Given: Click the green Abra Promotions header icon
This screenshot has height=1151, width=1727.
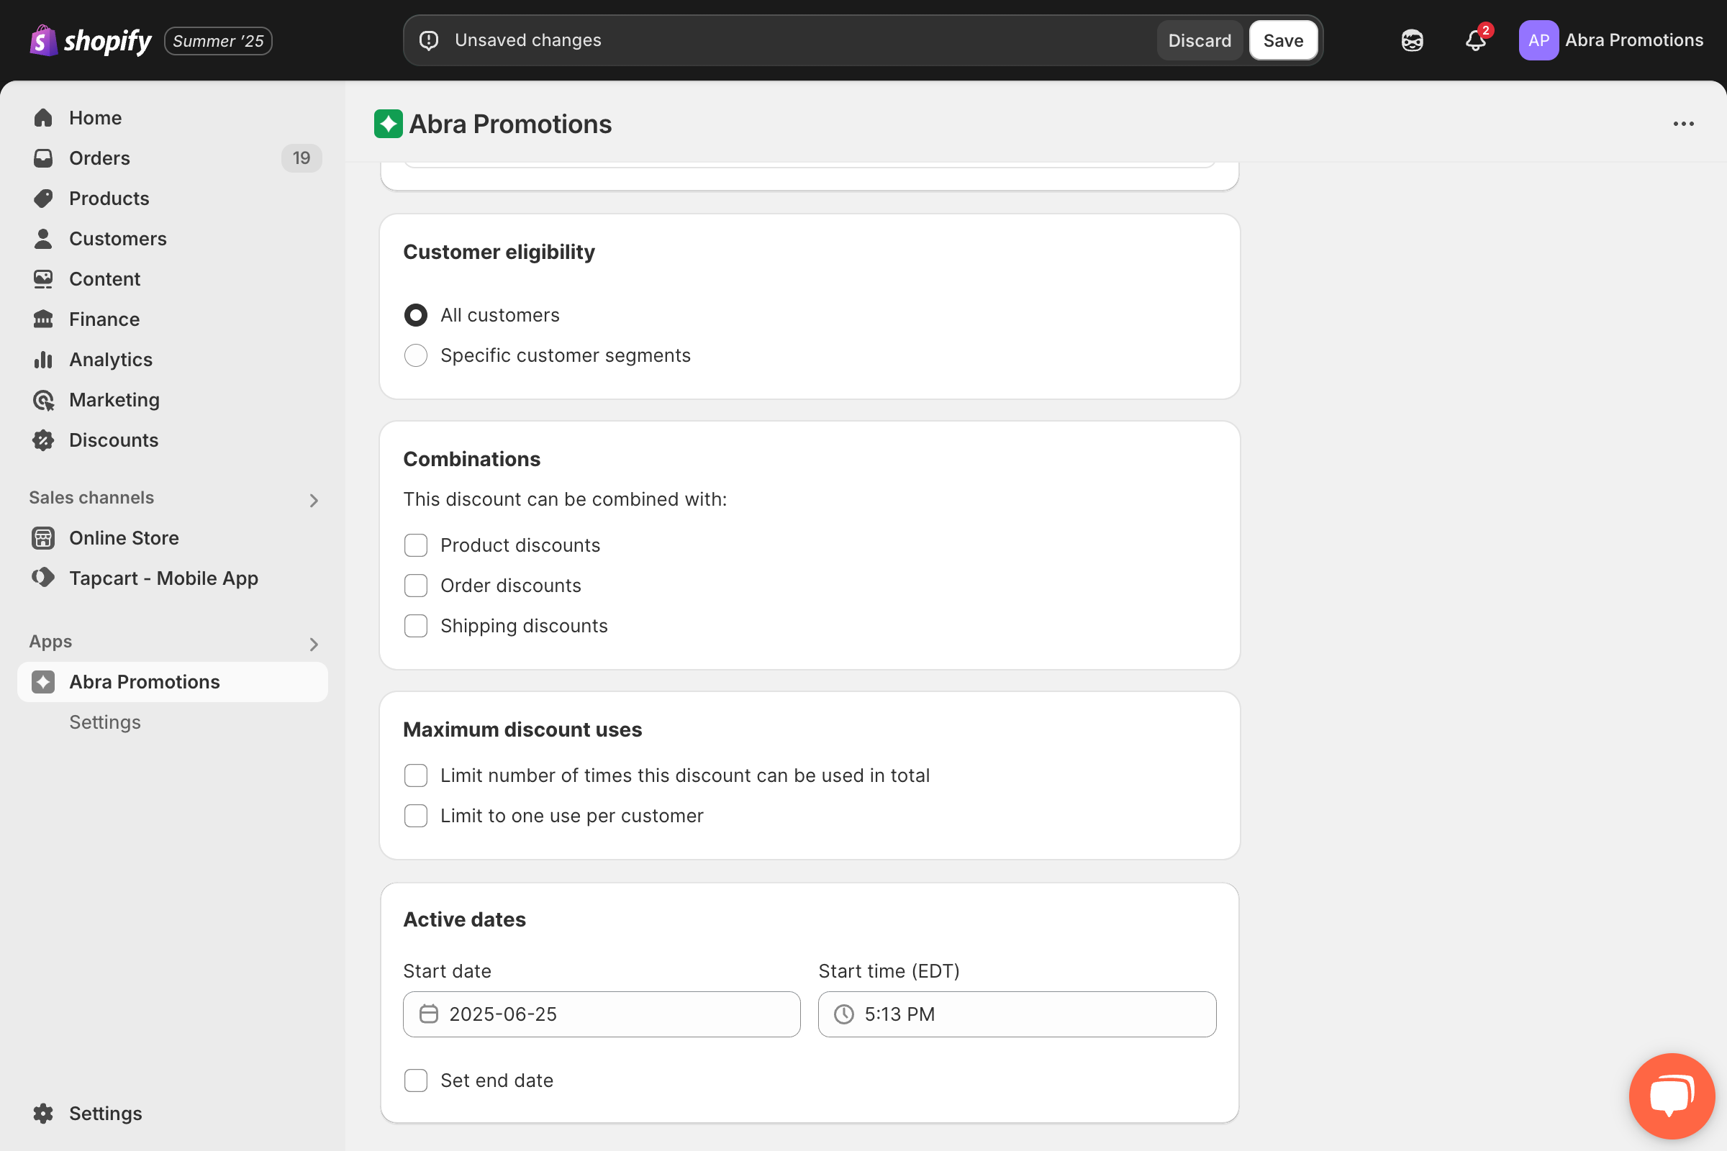Looking at the screenshot, I should [x=389, y=123].
